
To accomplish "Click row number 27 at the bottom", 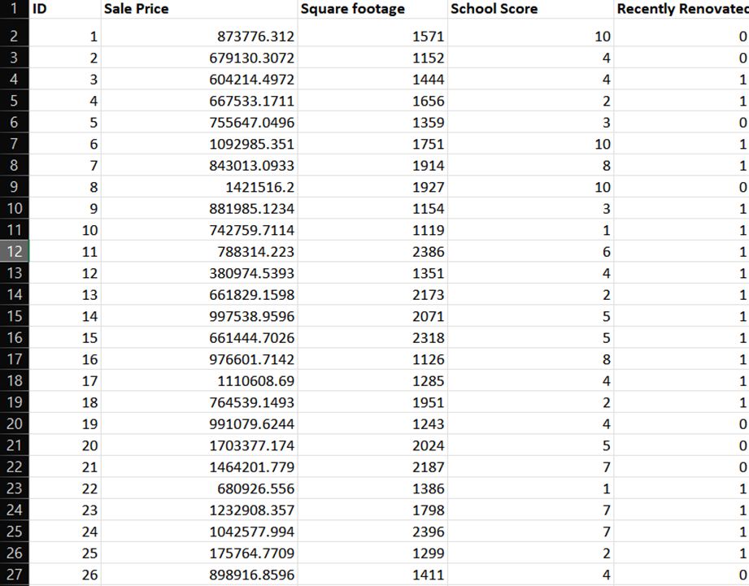I will [x=12, y=575].
